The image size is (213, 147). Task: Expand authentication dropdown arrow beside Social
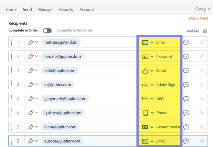[x=152, y=71]
